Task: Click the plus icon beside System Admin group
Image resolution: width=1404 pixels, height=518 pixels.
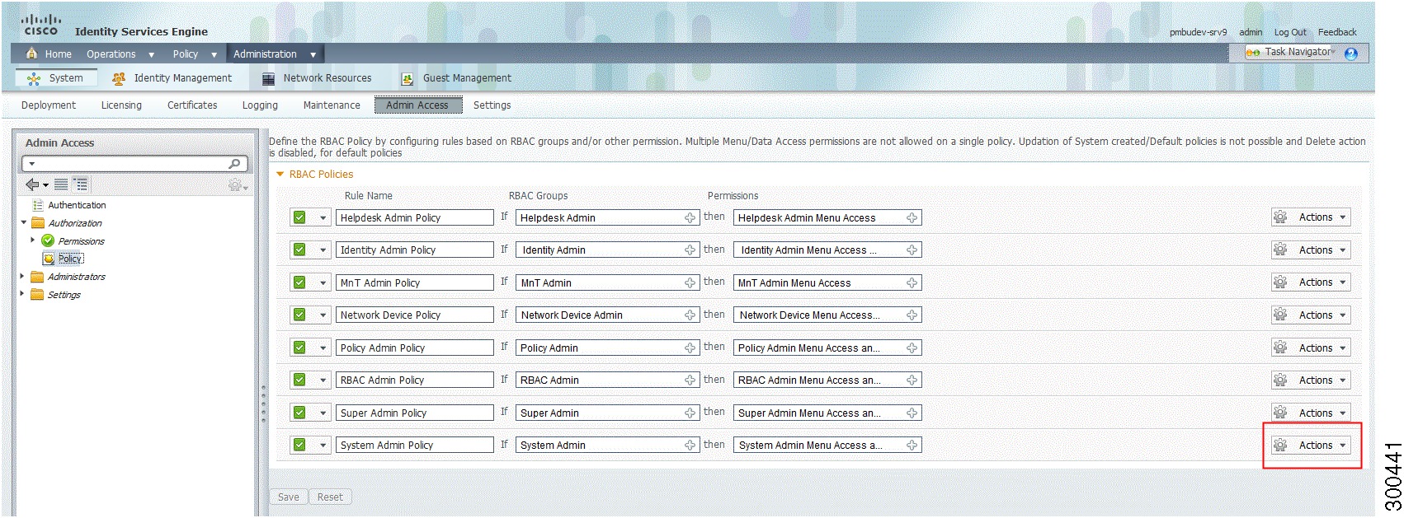Action: click(690, 446)
